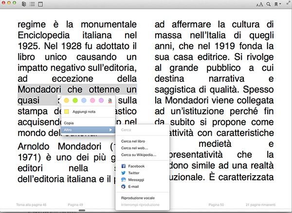Click the Twitter bird icon
Screen dimensions: 292x213
[123, 173]
